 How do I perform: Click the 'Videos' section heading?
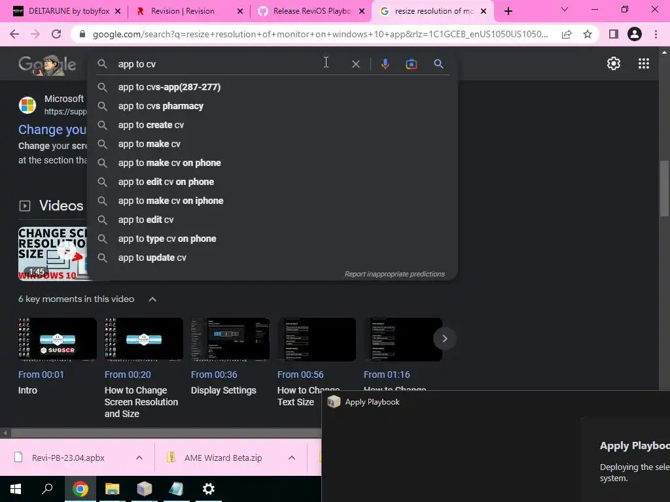[61, 206]
